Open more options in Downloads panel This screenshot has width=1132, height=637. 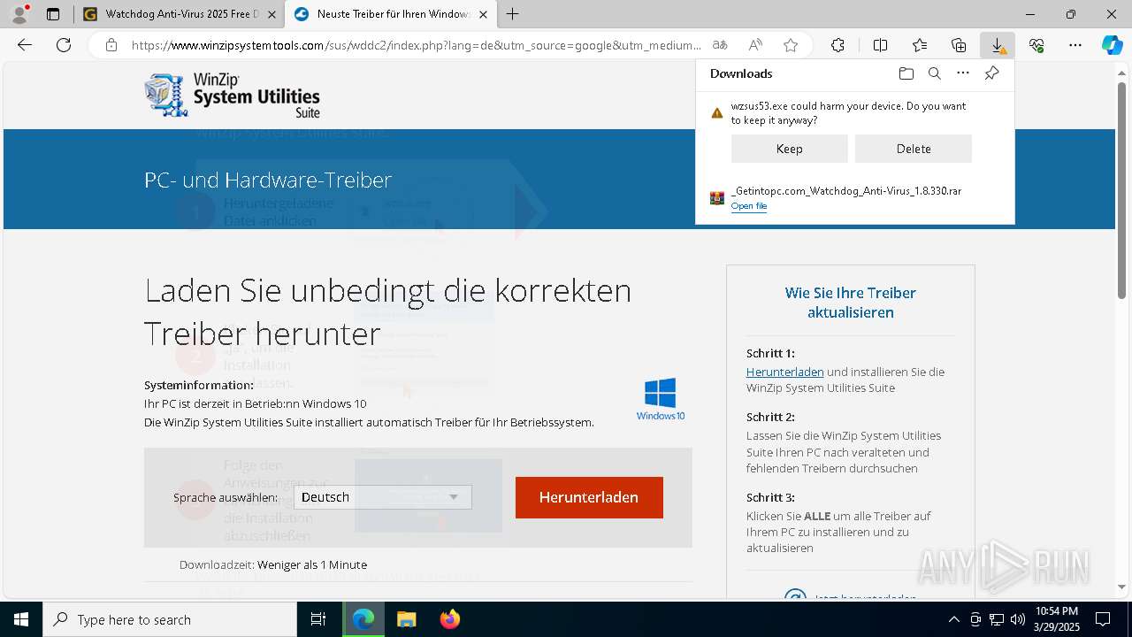click(963, 73)
